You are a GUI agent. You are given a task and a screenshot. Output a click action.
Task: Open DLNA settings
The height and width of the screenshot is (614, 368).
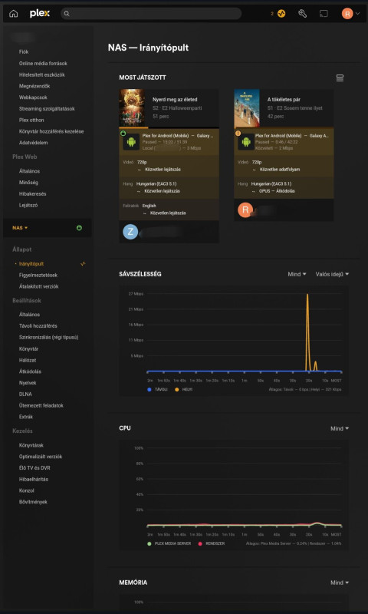tap(25, 394)
